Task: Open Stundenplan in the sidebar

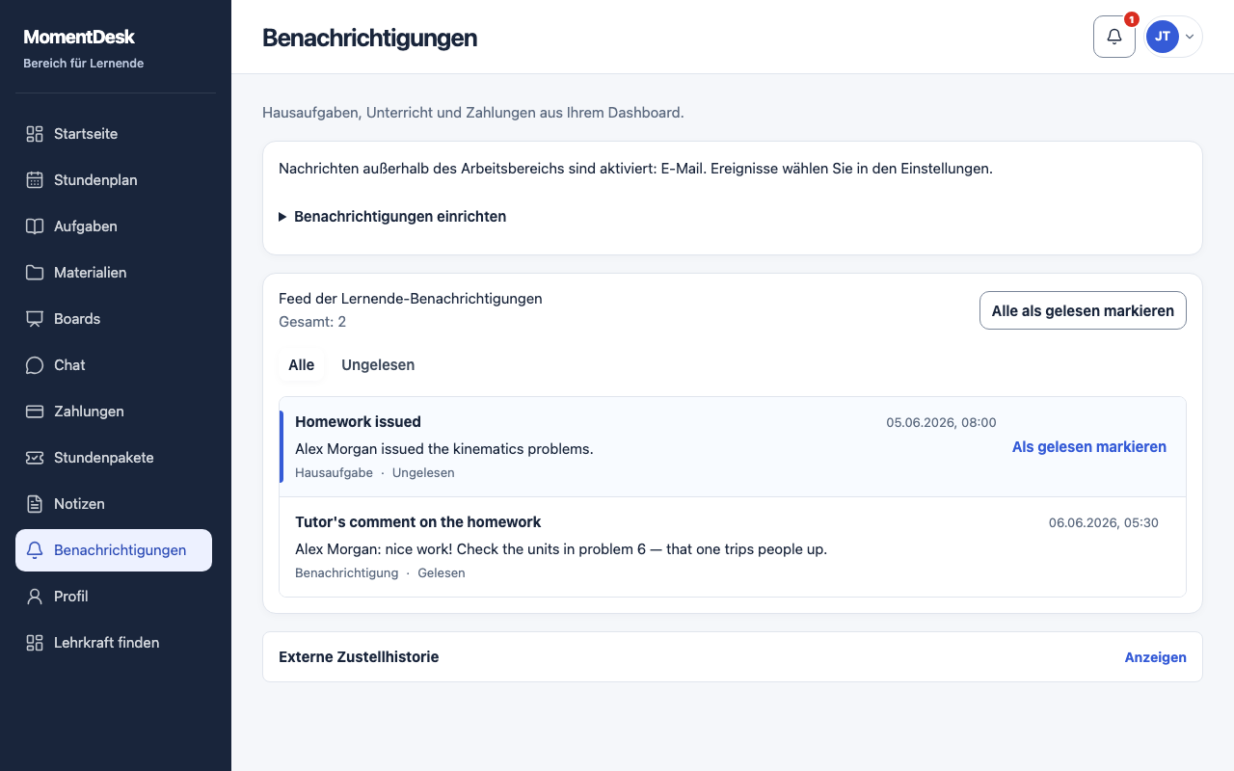Action: [x=114, y=180]
